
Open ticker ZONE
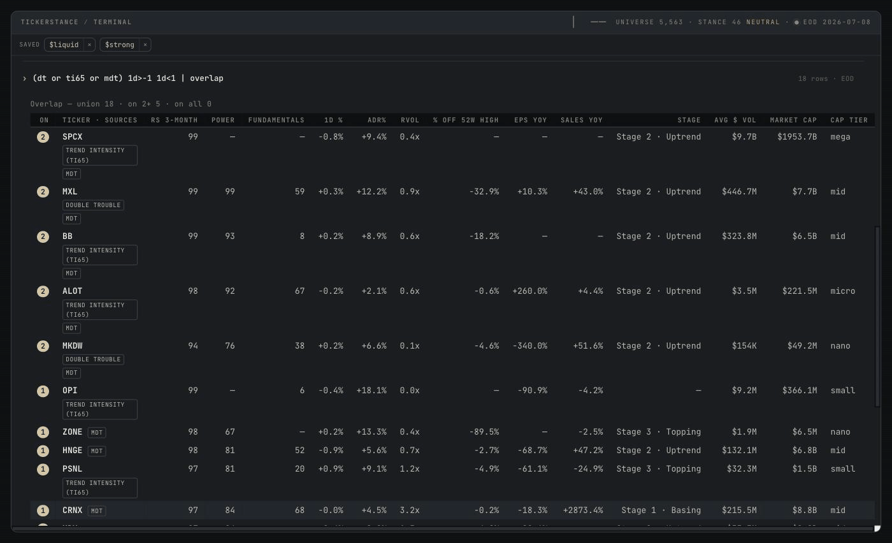73,432
